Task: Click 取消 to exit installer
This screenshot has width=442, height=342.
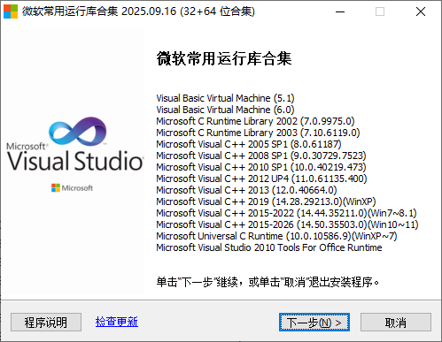Action: [396, 323]
